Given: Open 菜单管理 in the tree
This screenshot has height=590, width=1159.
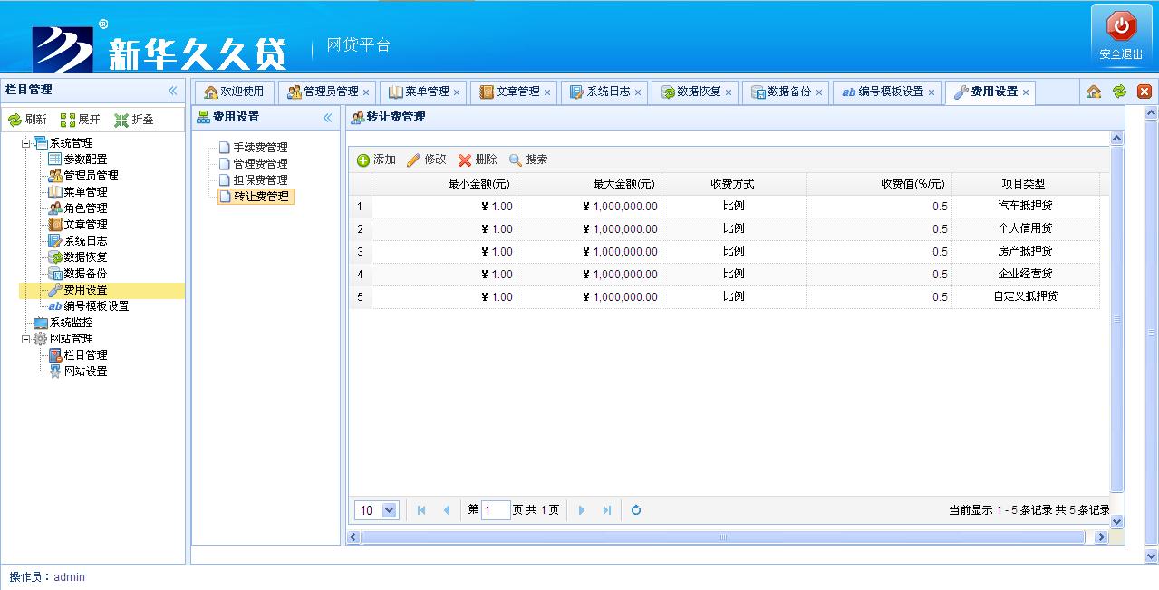Looking at the screenshot, I should (85, 192).
